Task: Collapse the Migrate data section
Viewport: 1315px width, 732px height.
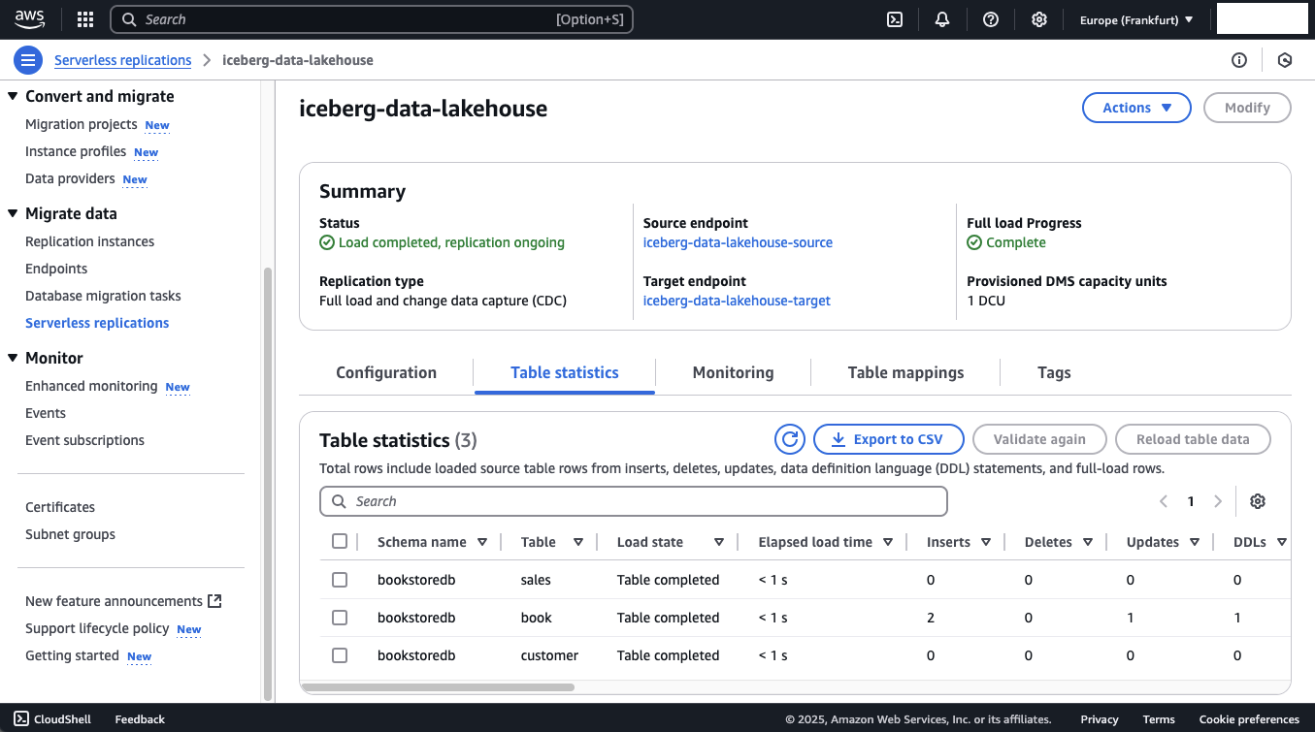Action: (x=14, y=213)
